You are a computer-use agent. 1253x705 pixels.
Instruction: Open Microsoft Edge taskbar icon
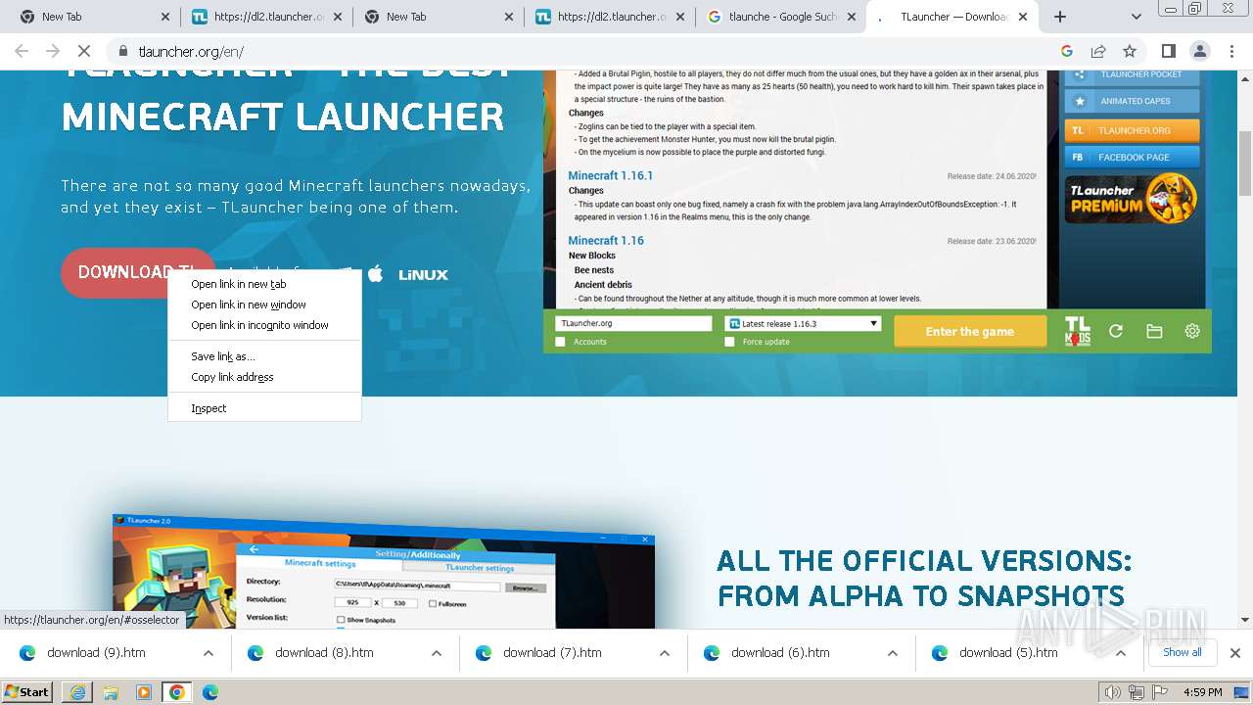(x=210, y=692)
